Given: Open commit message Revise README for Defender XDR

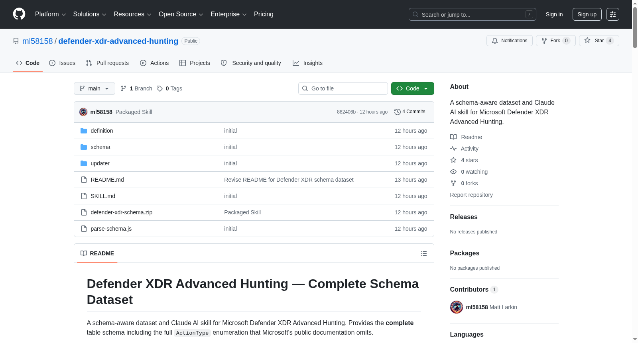Looking at the screenshot, I should 289,180.
